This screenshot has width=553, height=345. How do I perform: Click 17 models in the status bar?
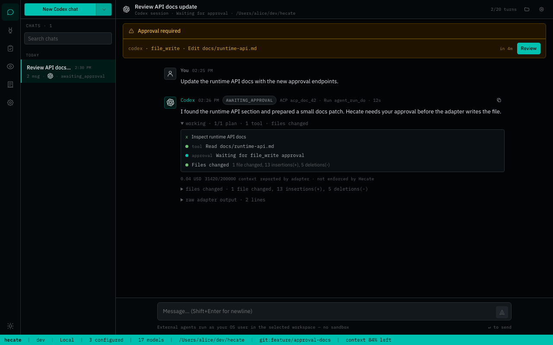point(151,340)
